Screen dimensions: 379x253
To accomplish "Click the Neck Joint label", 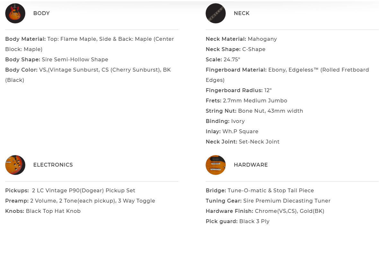I will 221,142.
